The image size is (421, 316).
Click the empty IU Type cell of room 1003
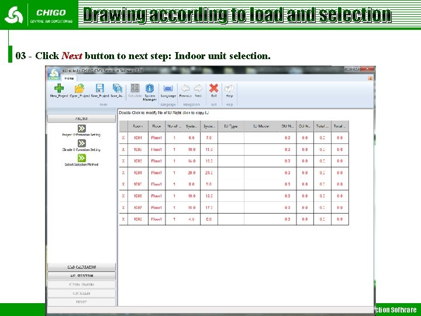[x=231, y=161]
